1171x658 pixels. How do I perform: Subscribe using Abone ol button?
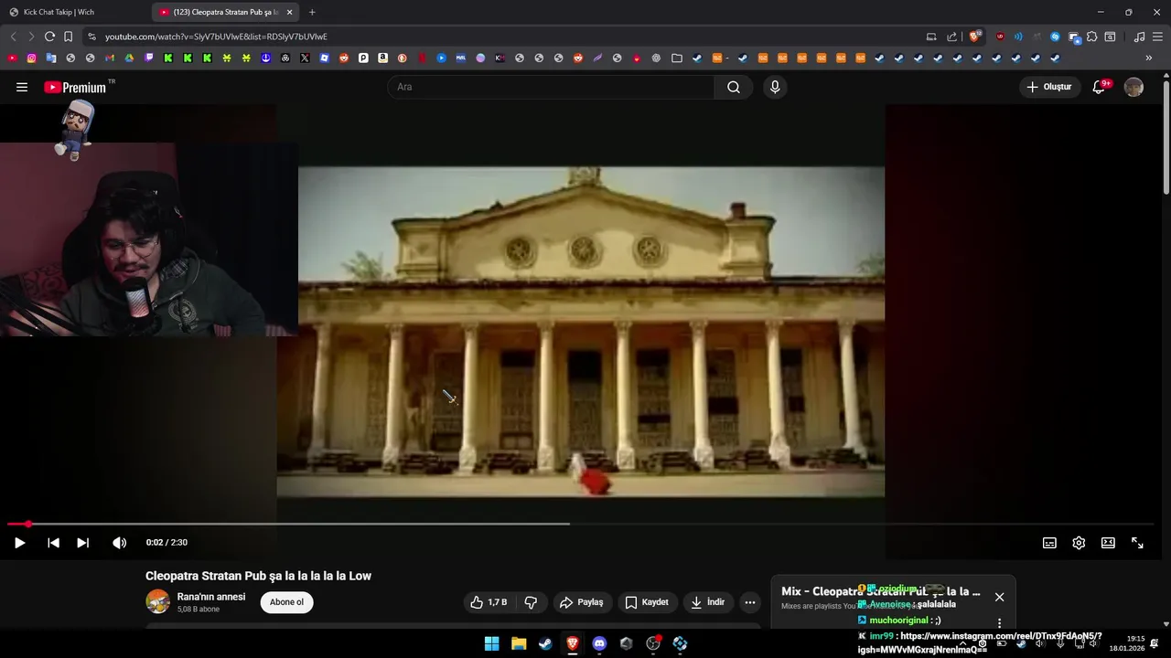click(286, 602)
